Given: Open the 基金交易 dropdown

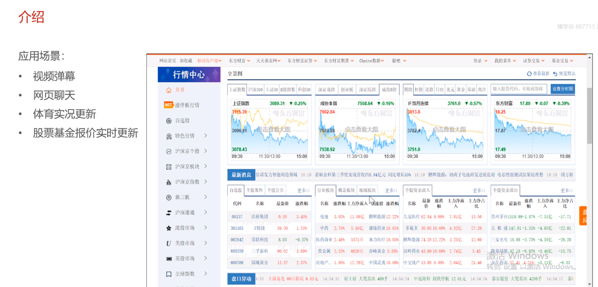Looking at the screenshot, I should pos(562,61).
